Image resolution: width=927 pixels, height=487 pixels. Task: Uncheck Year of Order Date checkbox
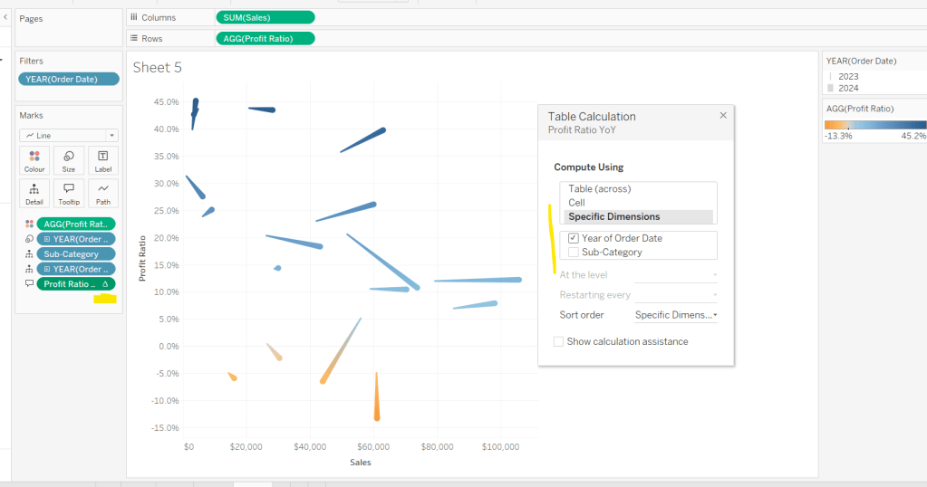(x=574, y=238)
